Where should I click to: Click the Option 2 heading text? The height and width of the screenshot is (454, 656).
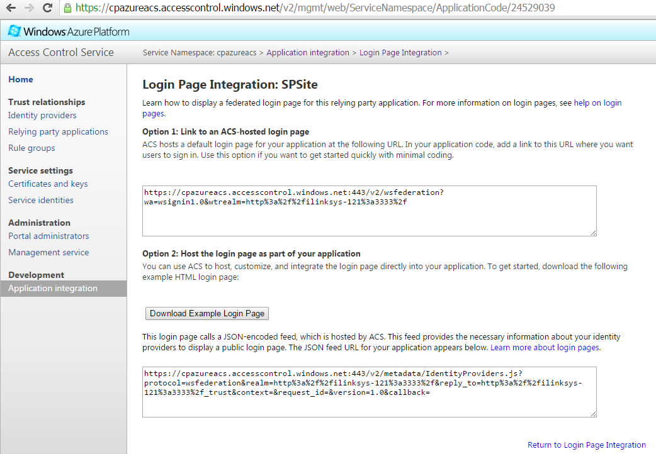(251, 254)
